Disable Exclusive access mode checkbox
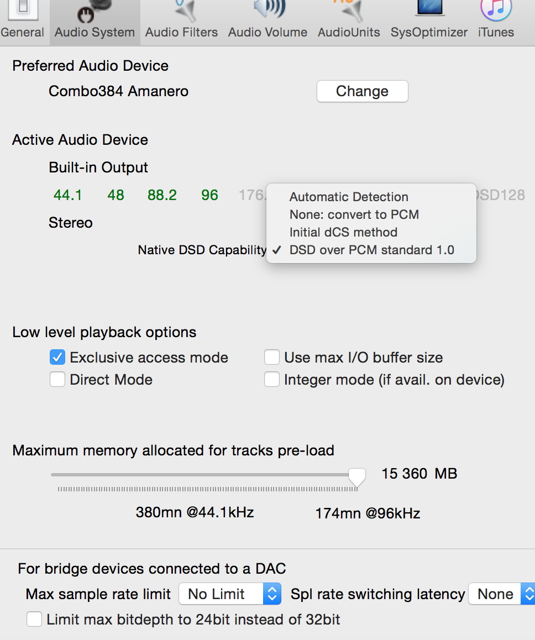Image resolution: width=535 pixels, height=640 pixels. point(57,357)
